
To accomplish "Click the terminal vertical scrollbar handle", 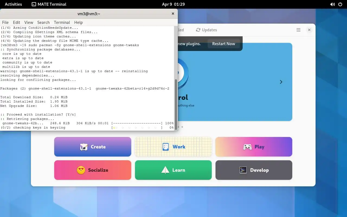I will 176,104.
